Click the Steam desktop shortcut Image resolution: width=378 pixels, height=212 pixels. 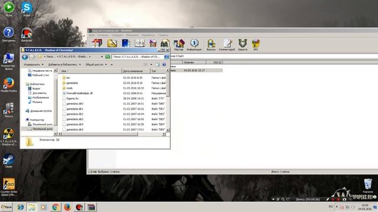point(9,160)
